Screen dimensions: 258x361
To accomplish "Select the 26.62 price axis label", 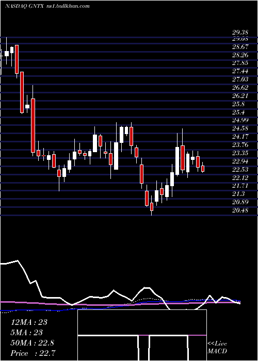I will pos(240,88).
